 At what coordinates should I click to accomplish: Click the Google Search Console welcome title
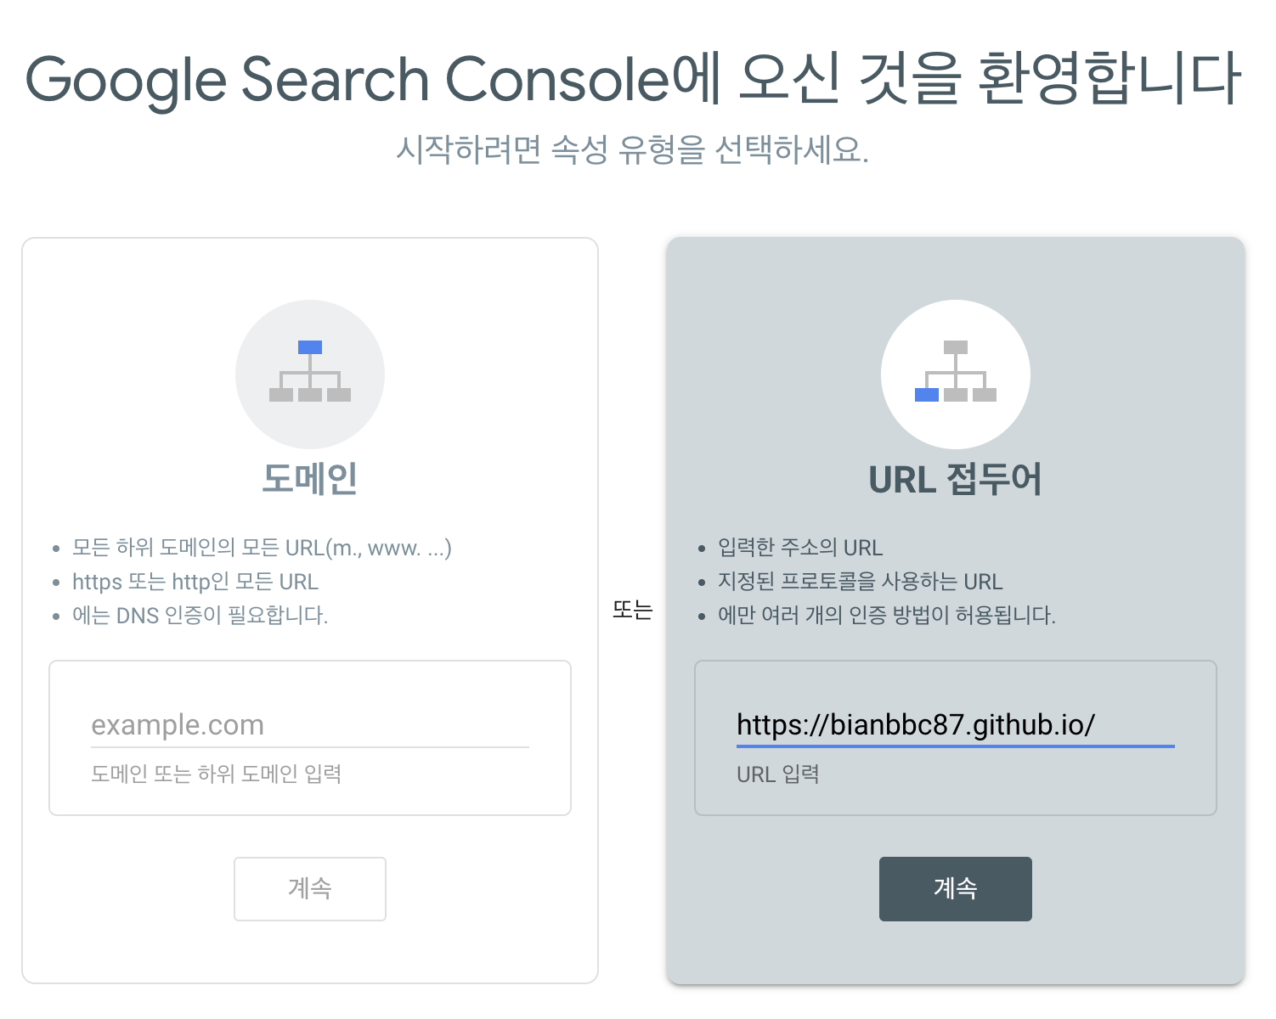(x=634, y=80)
